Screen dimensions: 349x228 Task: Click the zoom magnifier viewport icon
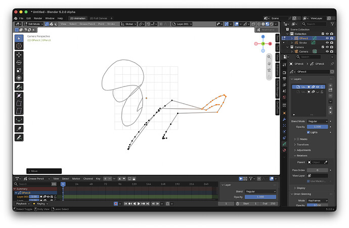pyautogui.click(x=269, y=57)
